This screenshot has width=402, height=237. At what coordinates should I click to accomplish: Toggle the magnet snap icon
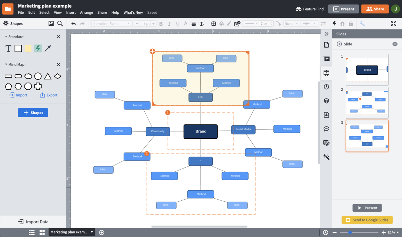click(342, 24)
